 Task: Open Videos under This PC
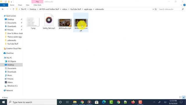pos(10,82)
